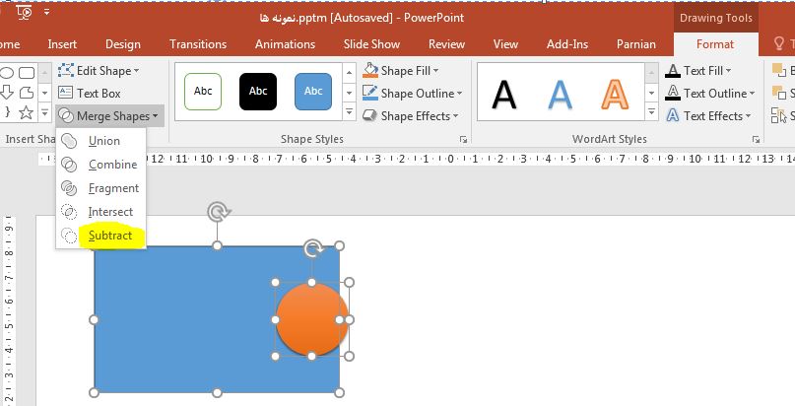Click the Shape Outline pen icon
Screen dimensions: 795x406
[x=370, y=94]
